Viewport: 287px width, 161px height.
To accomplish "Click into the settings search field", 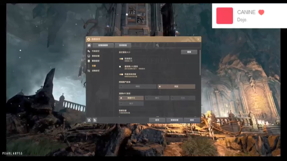I will click(178, 45).
